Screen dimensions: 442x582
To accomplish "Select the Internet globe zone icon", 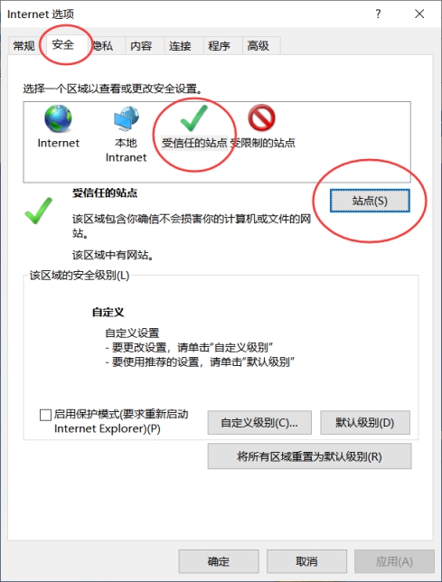I will pyautogui.click(x=58, y=118).
